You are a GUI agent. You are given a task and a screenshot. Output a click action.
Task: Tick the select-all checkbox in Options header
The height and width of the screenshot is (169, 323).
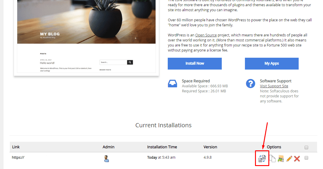tap(306, 147)
